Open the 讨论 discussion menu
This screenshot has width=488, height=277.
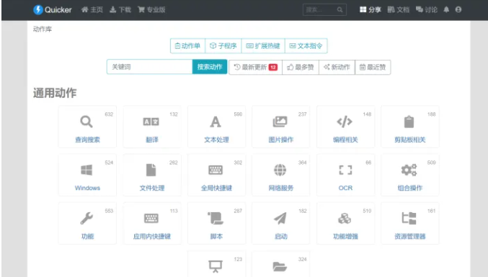click(x=427, y=9)
